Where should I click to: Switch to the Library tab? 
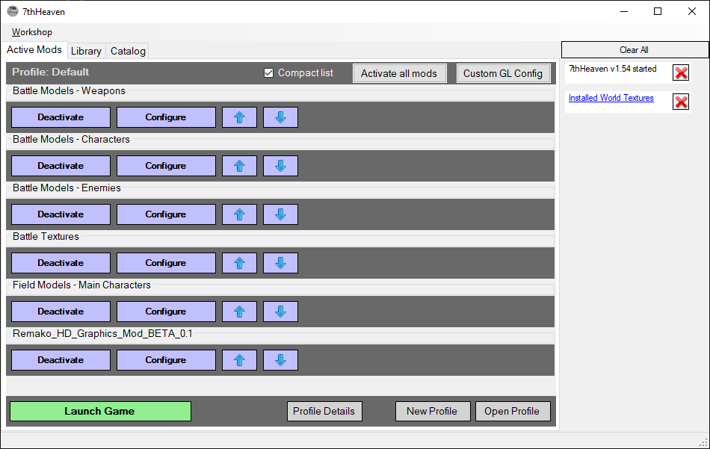86,51
